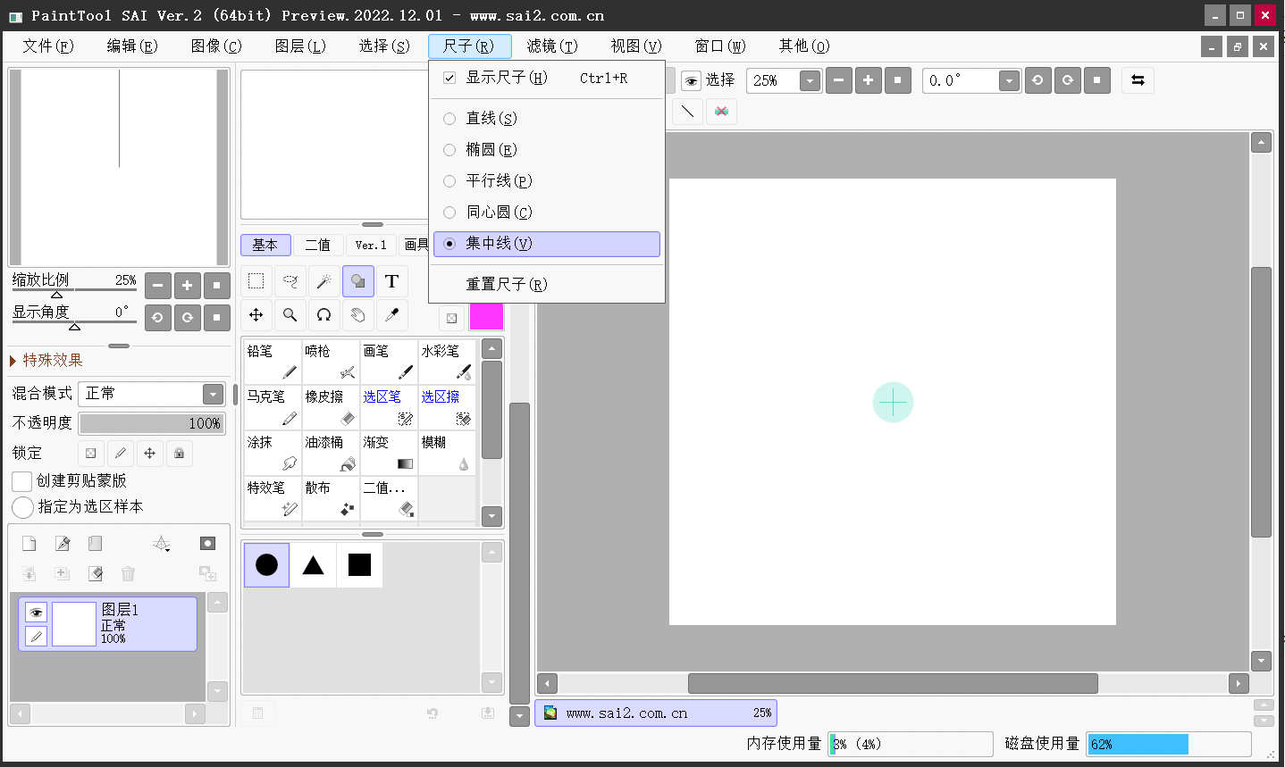Select the 铅笔 pencil brush
Viewport: 1285px width, 767px height.
[273, 362]
